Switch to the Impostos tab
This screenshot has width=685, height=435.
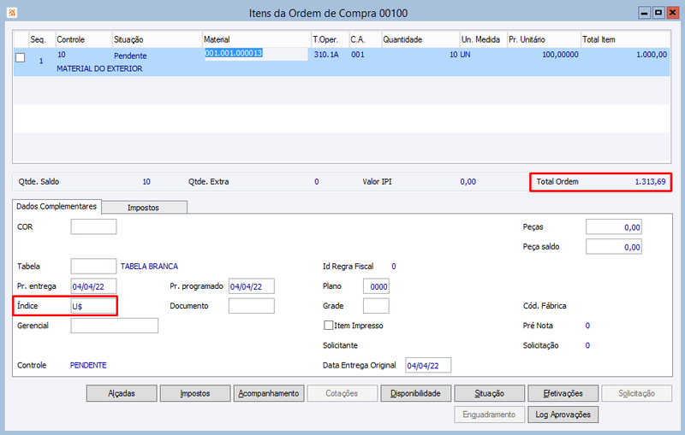(144, 208)
